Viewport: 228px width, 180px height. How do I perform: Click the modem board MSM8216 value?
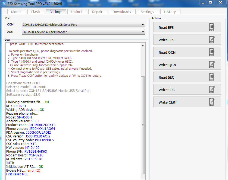click(x=36, y=155)
